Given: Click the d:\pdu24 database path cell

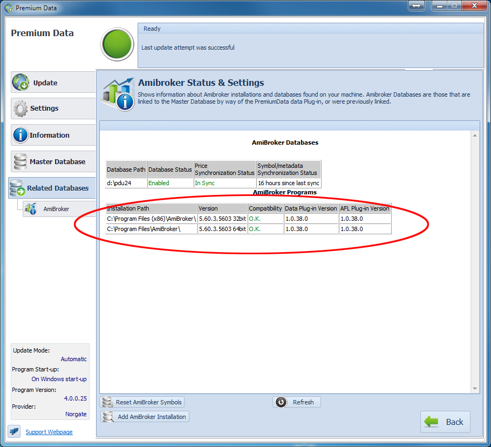Looking at the screenshot, I should 126,183.
